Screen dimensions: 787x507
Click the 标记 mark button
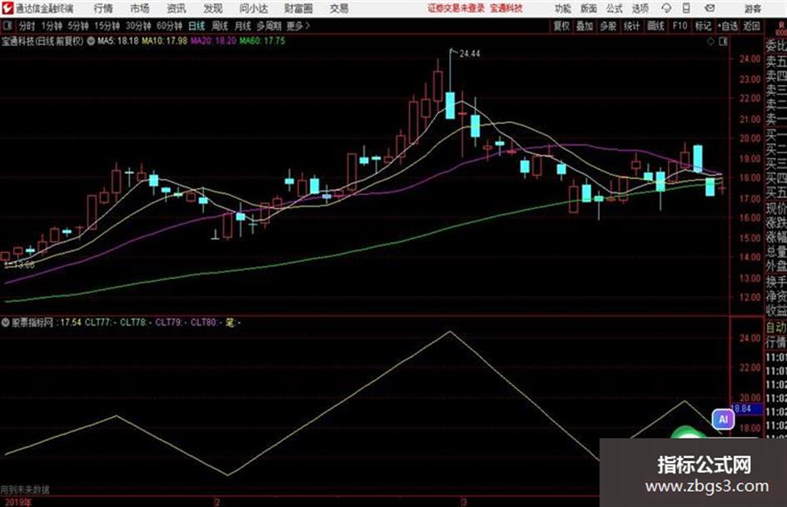(703, 26)
